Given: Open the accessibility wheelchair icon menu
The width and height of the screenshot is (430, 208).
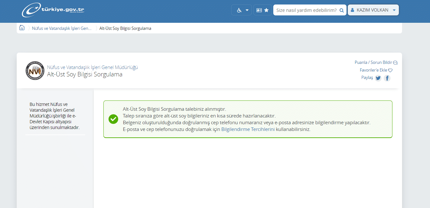Looking at the screenshot, I should [239, 10].
